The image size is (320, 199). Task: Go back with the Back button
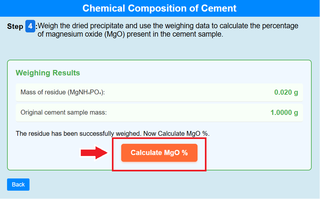coord(18,185)
